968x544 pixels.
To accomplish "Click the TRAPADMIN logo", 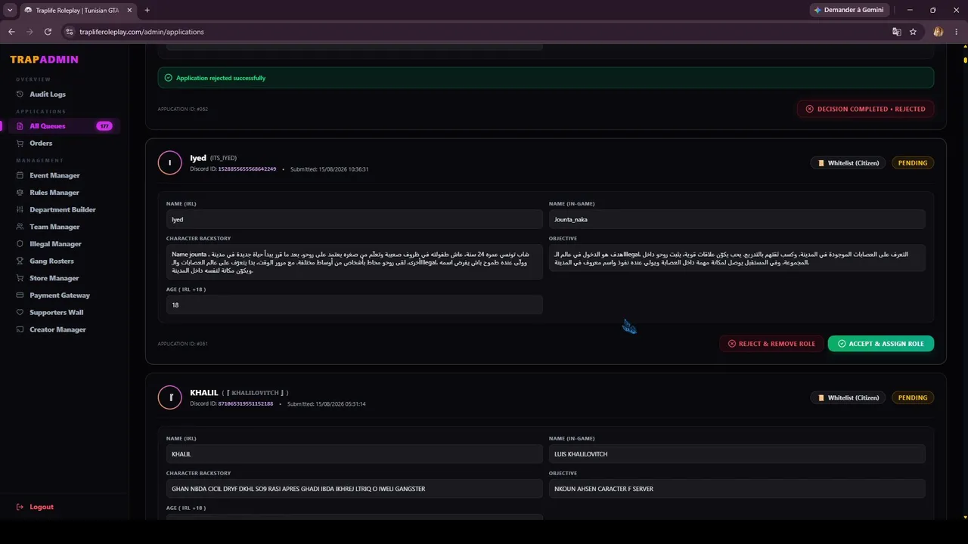I will (44, 60).
